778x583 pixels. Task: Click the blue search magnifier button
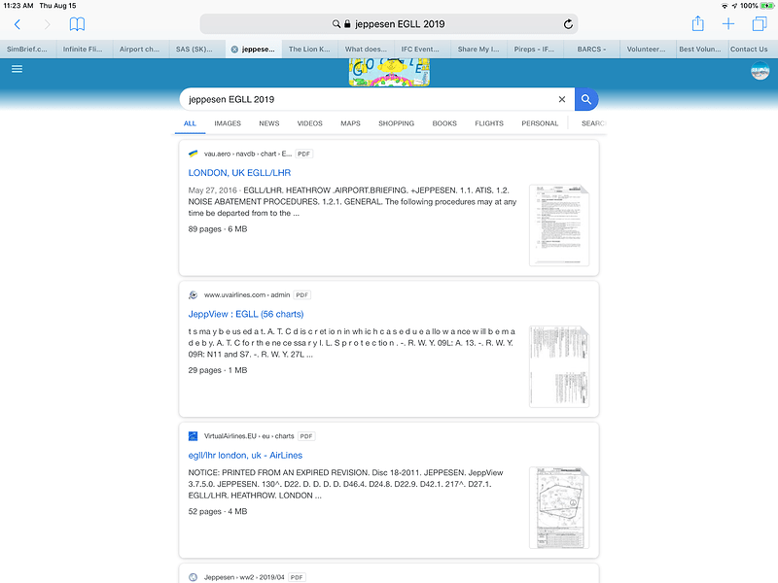586,99
